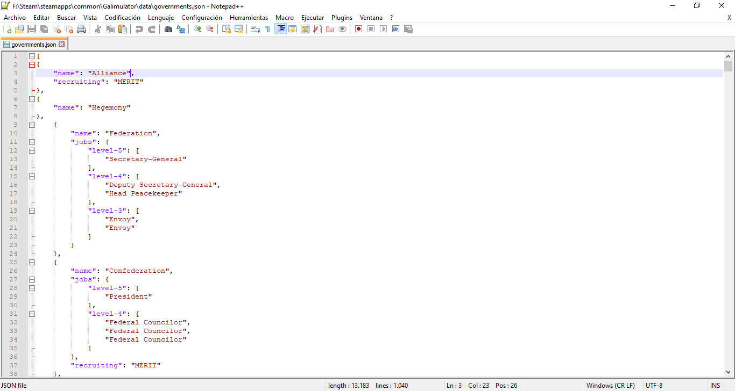Click the vertical scrollbar thumb
Image resolution: width=735 pixels, height=391 pixels.
[x=729, y=66]
